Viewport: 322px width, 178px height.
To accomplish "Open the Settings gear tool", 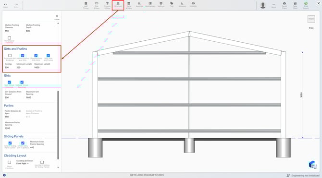I will (x=161, y=4).
